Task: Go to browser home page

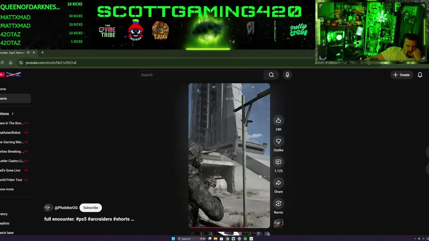Action: tap(11, 63)
